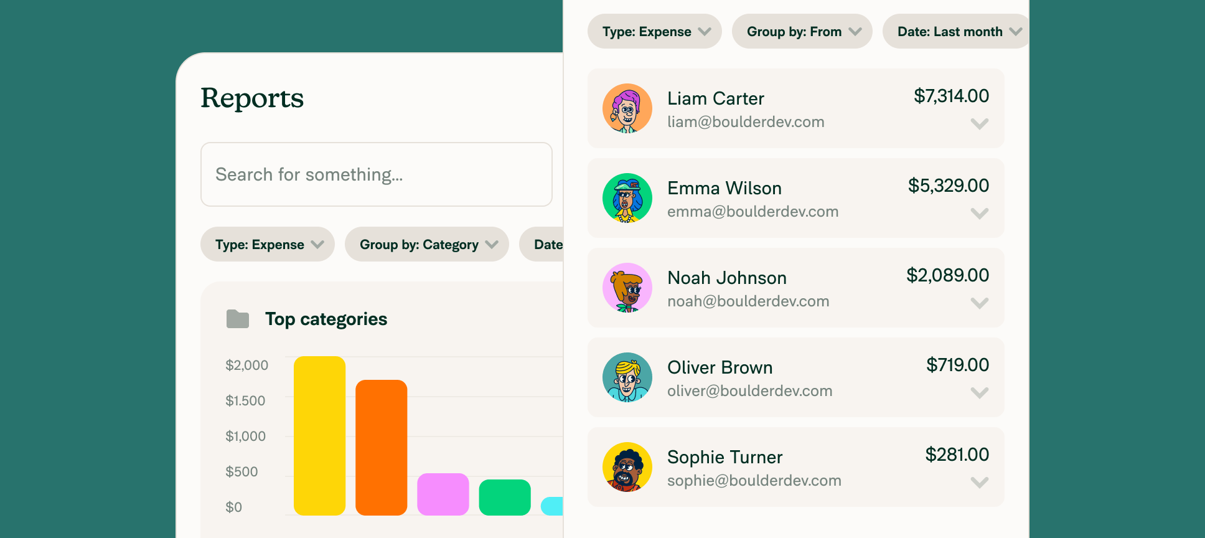Image resolution: width=1205 pixels, height=538 pixels.
Task: Expand Noah Johnson's expense row chevron
Action: pyautogui.click(x=980, y=303)
